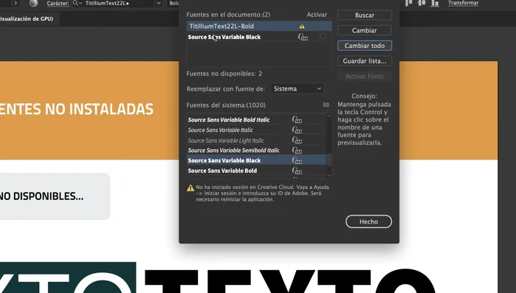Open the system fonts list options icon
Screen dimensions: 516x293
click(326, 105)
